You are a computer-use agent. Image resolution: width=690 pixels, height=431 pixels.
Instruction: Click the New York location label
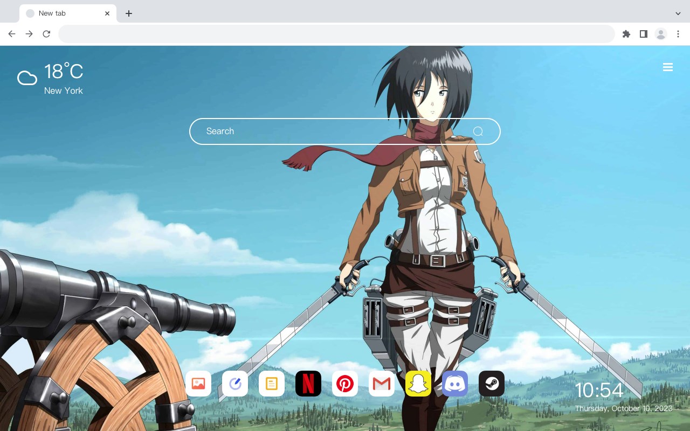tap(64, 91)
